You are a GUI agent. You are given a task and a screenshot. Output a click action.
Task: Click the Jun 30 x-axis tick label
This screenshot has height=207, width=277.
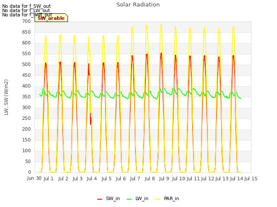[34, 178]
